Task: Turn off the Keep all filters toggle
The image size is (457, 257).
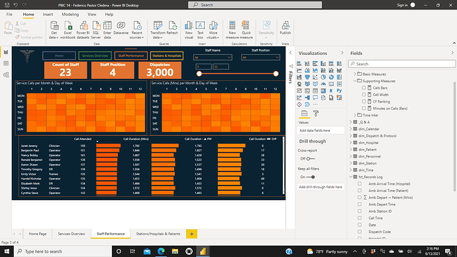Action: click(311, 177)
